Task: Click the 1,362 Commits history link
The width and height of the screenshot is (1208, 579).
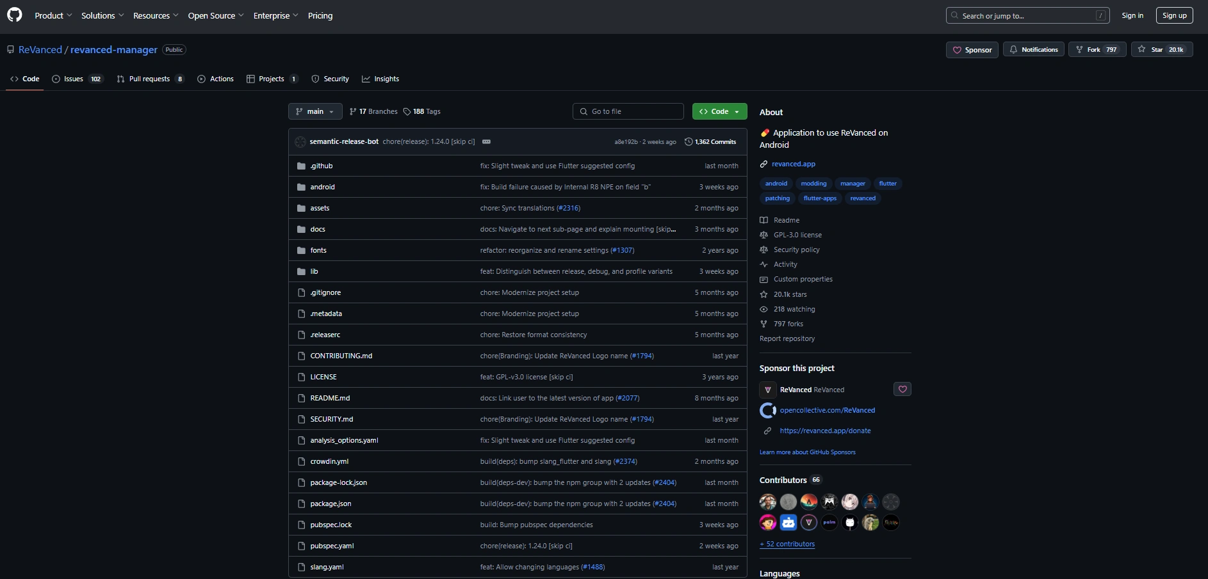Action: 710,141
